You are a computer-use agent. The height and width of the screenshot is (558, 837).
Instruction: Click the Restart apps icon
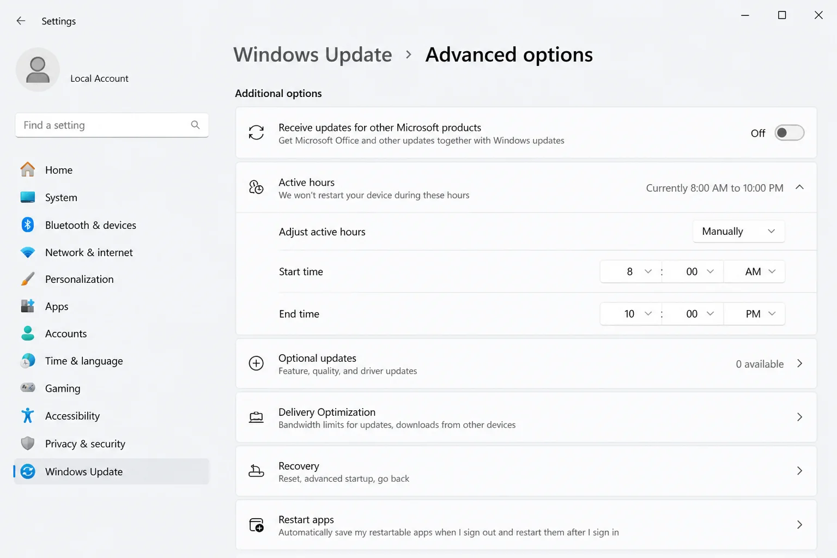[x=256, y=525]
